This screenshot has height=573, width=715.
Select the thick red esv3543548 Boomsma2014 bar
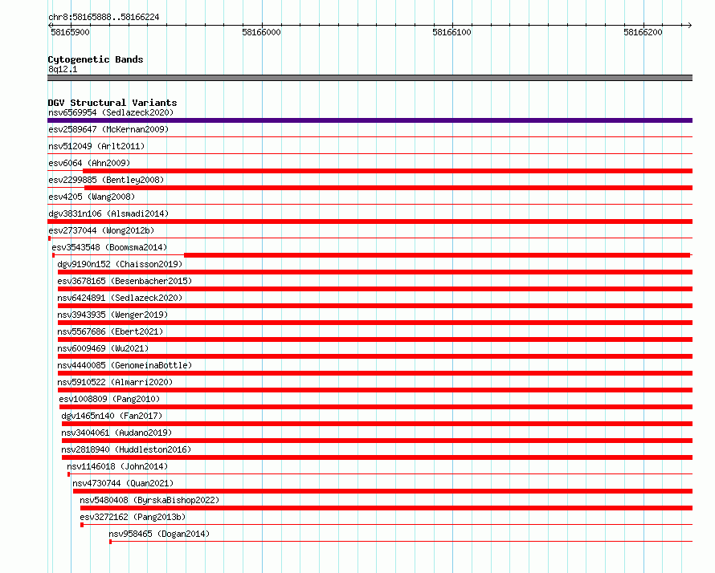point(437,255)
